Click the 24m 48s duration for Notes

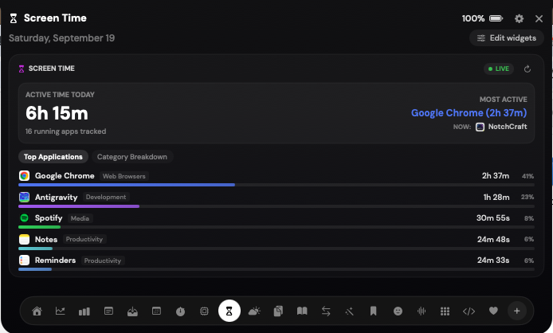(493, 240)
